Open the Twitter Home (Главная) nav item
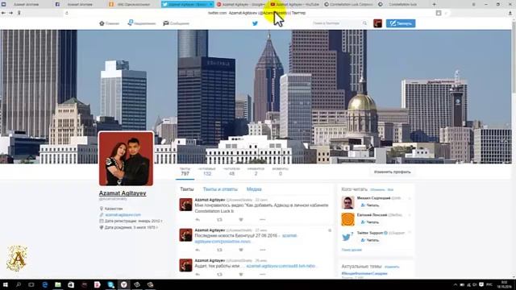 pos(110,23)
